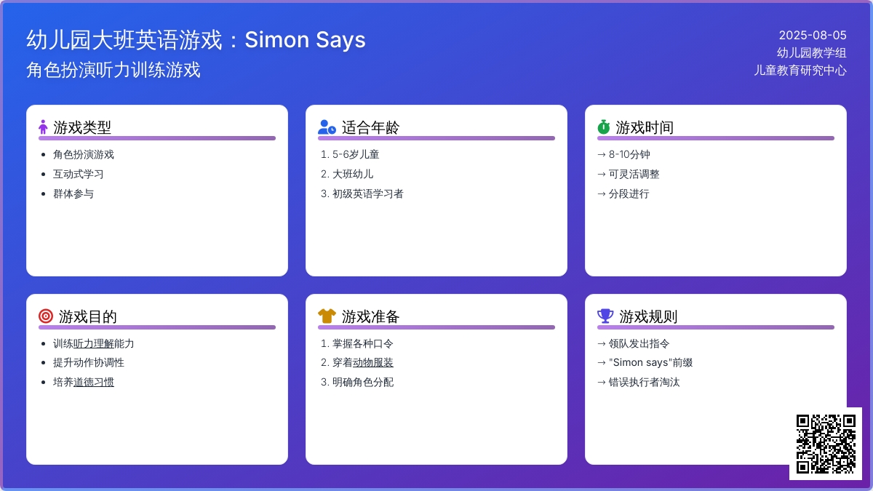Click the 游戏时间 card heading
This screenshot has width=873, height=491.
point(645,127)
